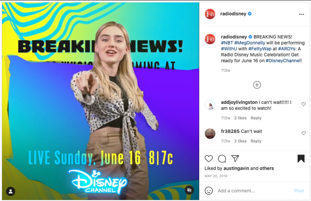Like addjoylivingston's comment heart
Viewport: 311px width, 201px height.
point(303,104)
